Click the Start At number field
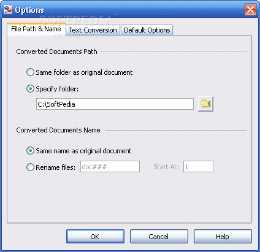Image resolution: width=260 pixels, height=252 pixels. pyautogui.click(x=198, y=167)
